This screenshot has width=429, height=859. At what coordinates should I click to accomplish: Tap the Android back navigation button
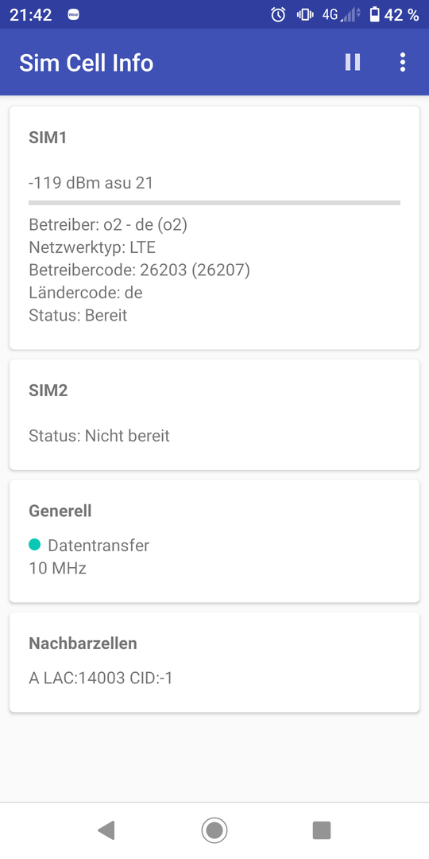(x=106, y=830)
